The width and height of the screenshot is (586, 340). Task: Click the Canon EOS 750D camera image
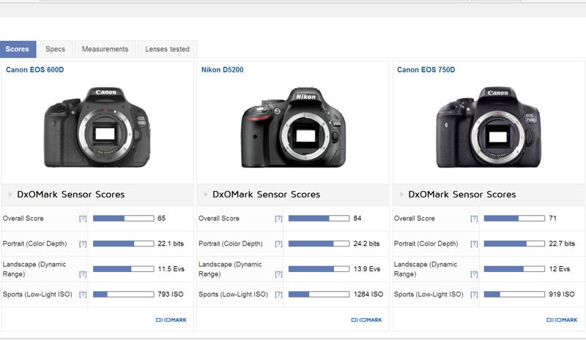(489, 127)
